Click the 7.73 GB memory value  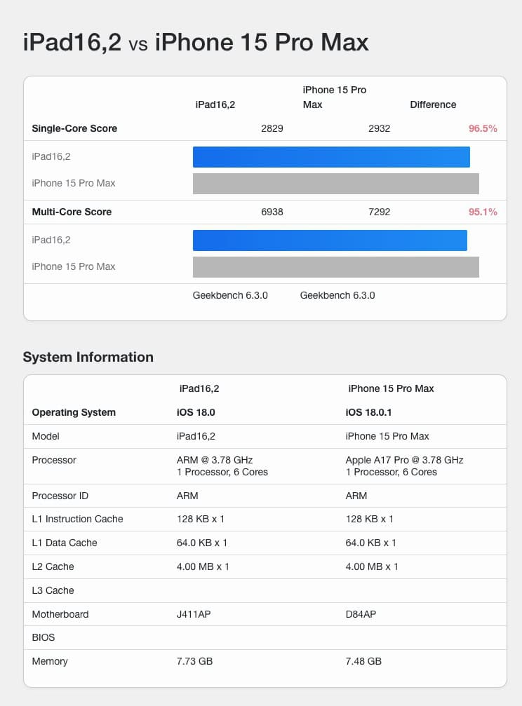click(195, 661)
